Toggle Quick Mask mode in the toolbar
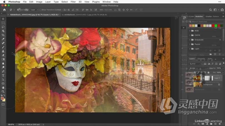This screenshot has width=225, height=126. pyautogui.click(x=3, y=104)
